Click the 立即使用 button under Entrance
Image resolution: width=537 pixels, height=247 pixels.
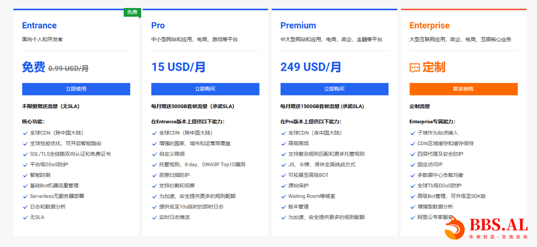coord(76,89)
